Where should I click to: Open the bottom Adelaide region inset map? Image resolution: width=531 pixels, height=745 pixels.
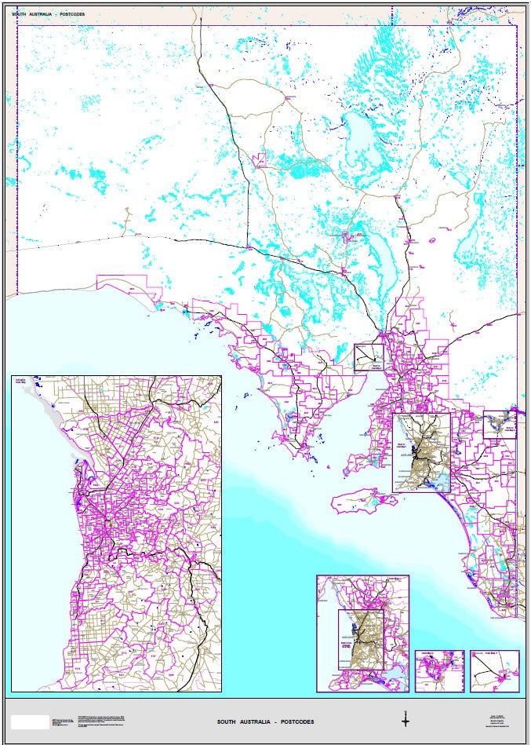(x=363, y=633)
